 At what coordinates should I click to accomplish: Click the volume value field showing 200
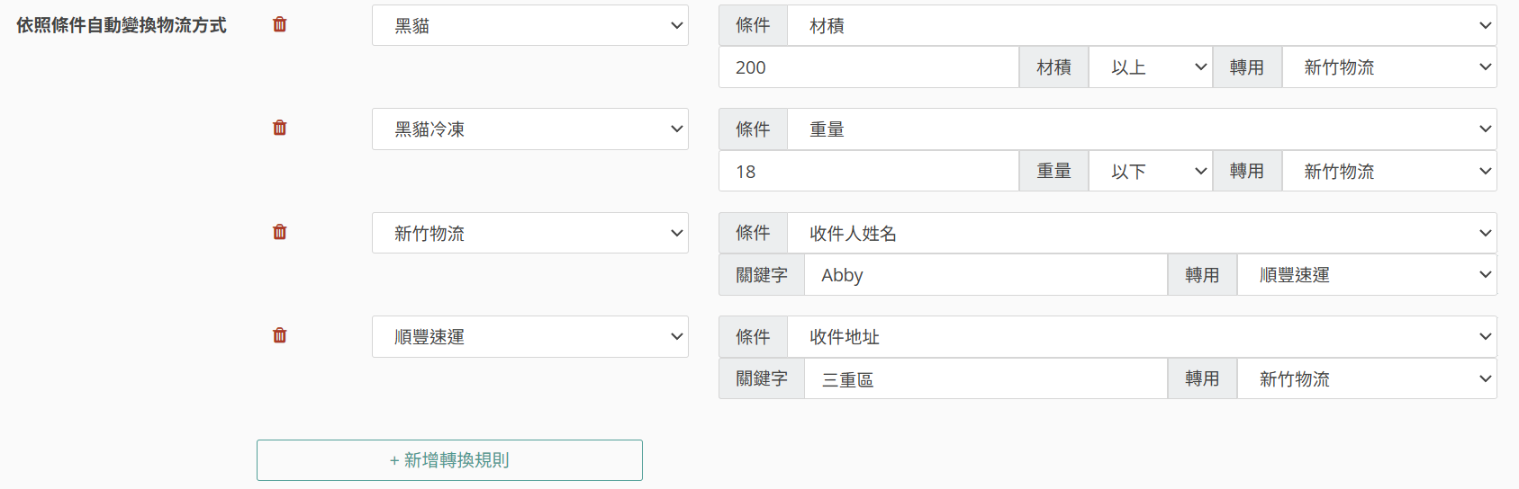[868, 67]
